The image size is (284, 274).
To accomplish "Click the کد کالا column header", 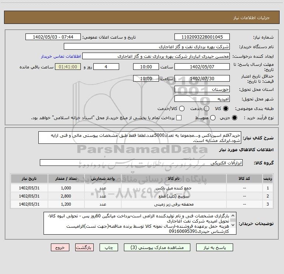I will (x=244, y=178).
